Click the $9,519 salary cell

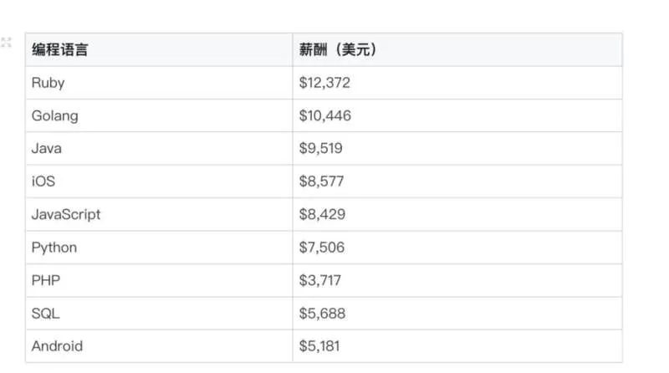click(457, 149)
